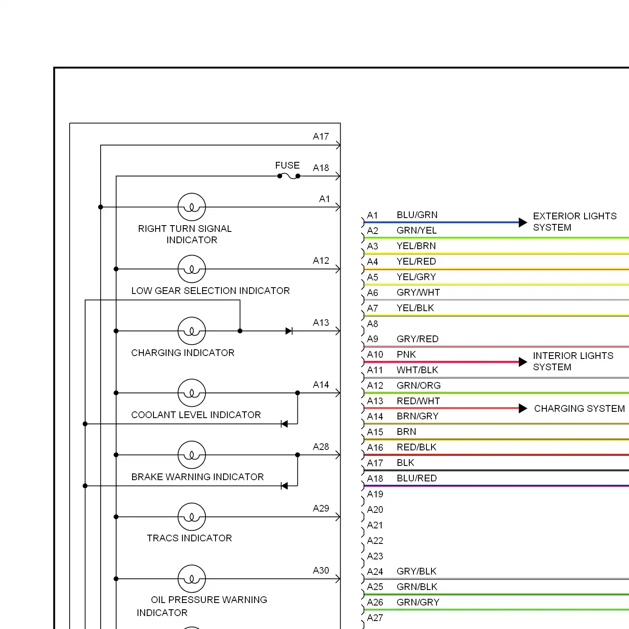Click the diode below Coolant Level Indicator line

(284, 424)
